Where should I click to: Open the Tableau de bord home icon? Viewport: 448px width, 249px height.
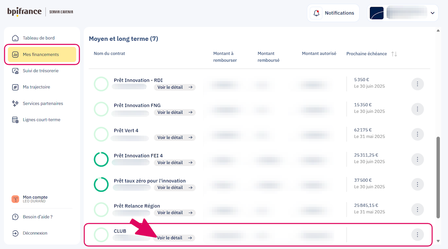[15, 38]
